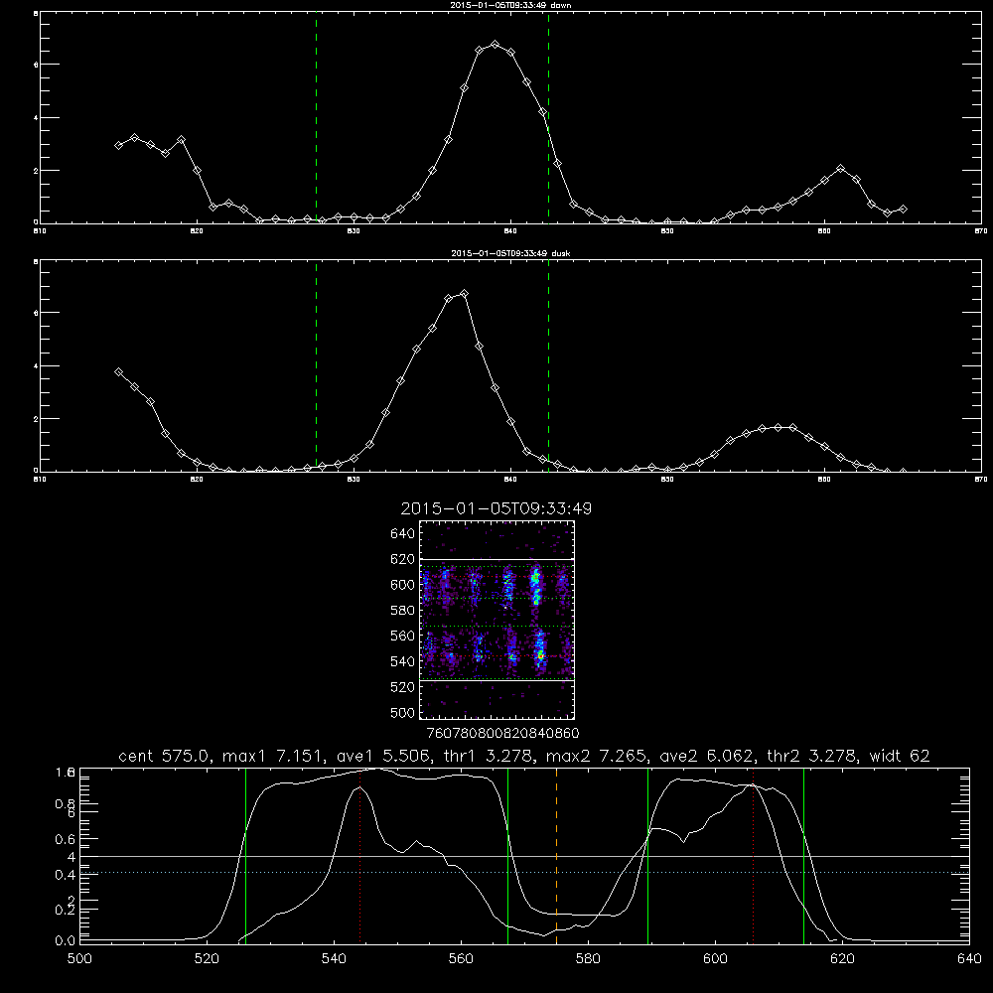Click the '540' label on spectral image y-axis

(x=402, y=661)
